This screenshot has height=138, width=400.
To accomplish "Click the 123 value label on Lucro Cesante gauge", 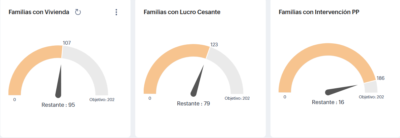I will [215, 44].
